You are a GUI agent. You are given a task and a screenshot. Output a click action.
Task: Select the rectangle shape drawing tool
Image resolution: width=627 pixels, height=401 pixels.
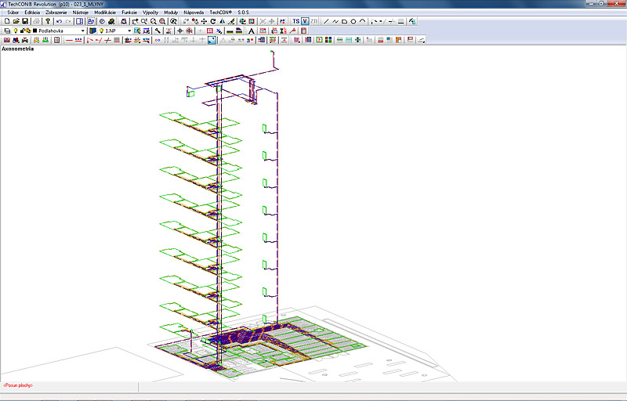(344, 21)
